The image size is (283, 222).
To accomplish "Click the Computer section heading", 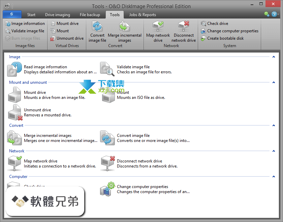I will coord(18,177).
